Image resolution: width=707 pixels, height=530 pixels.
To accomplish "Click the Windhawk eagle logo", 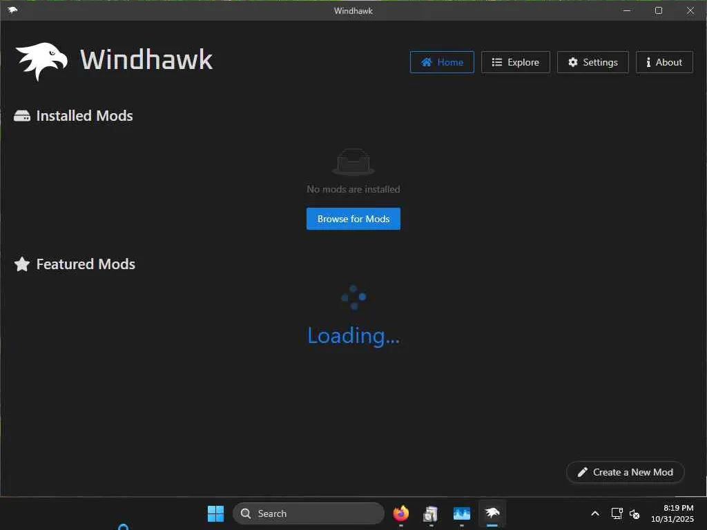I will tap(41, 61).
